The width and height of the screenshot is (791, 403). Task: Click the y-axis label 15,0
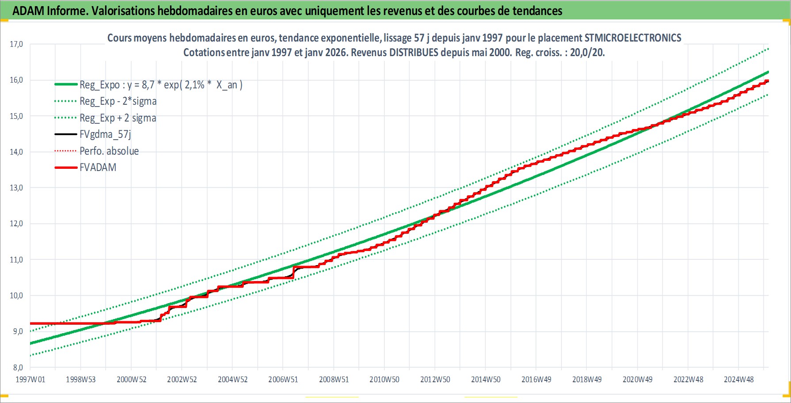16,116
